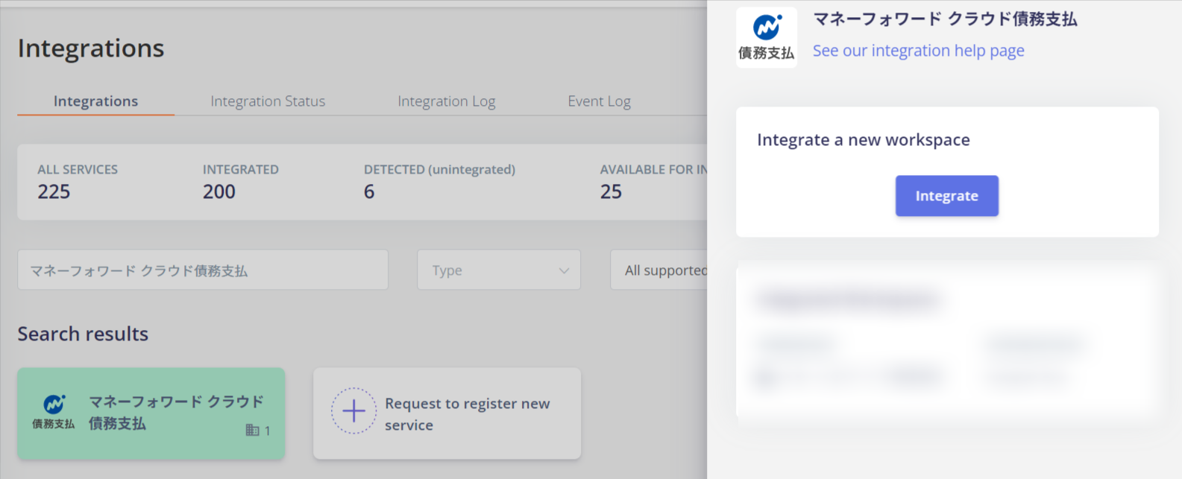Click the service search input field
Viewport: 1182px width, 479px height.
point(203,270)
